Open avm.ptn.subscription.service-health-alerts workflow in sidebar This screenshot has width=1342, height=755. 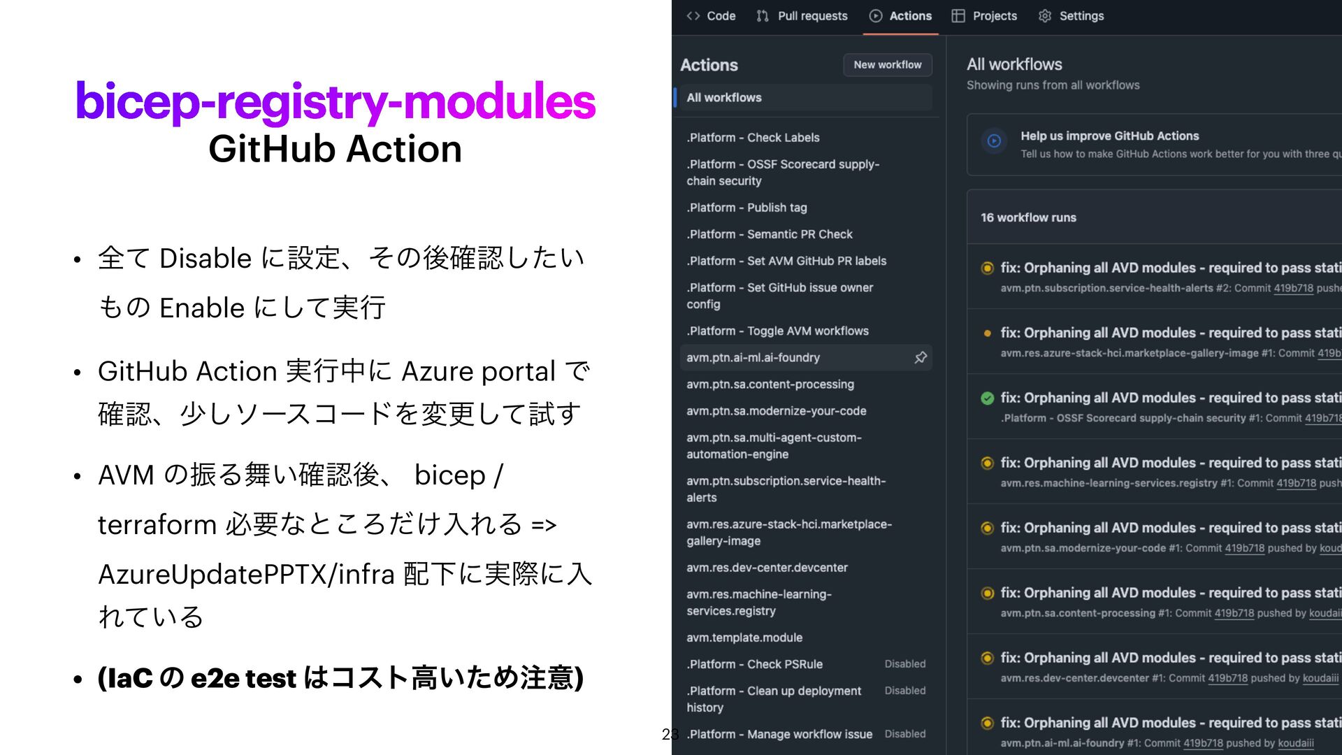tap(786, 489)
